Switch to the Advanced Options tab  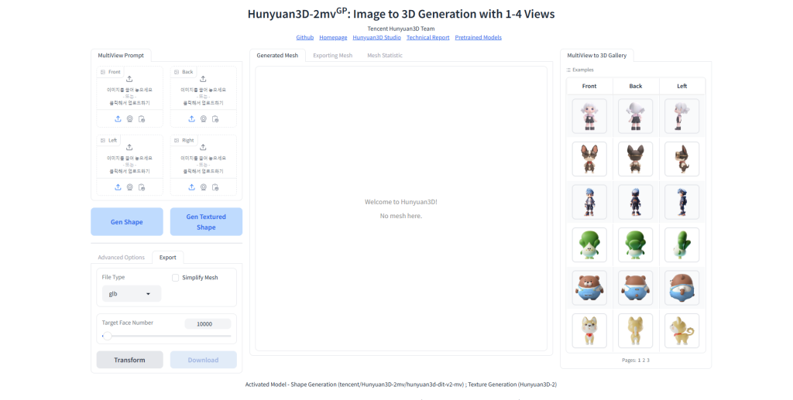[x=121, y=257]
